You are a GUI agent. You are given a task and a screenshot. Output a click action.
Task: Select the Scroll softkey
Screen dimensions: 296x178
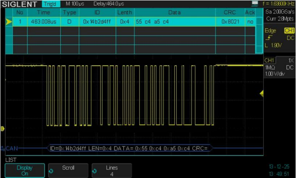click(68, 170)
